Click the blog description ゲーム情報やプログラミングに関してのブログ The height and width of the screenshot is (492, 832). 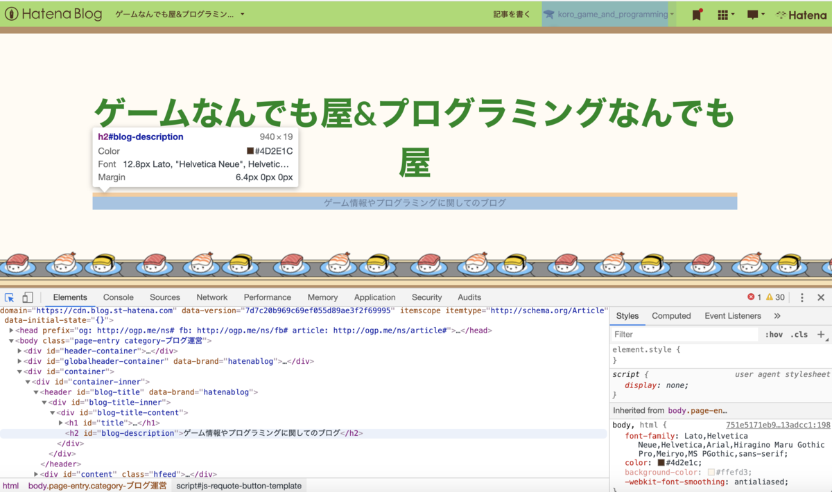click(415, 203)
